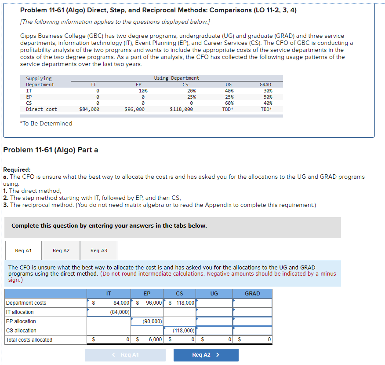The image size is (385, 365).
Task: Select the Req A1 tab
Action: click(x=24, y=250)
